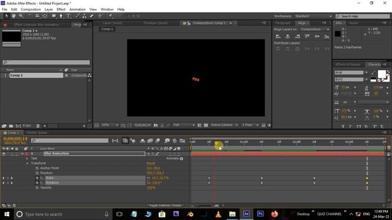The image size is (392, 220).
Task: Open Align Layers to Composition dropdown
Action: point(314,29)
